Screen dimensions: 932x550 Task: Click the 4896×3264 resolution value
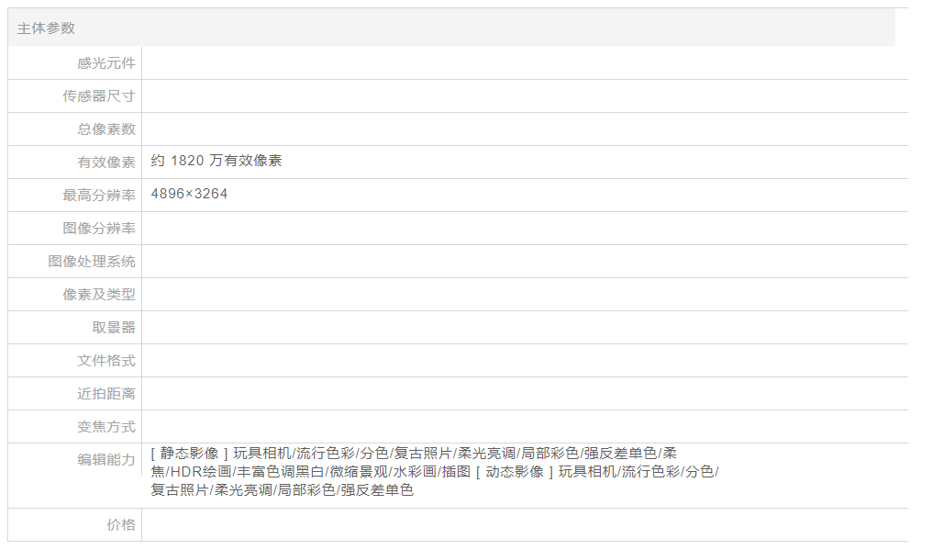pos(189,194)
